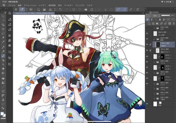
Task: Open the アニメーション menu
Action: (x=30, y=5)
